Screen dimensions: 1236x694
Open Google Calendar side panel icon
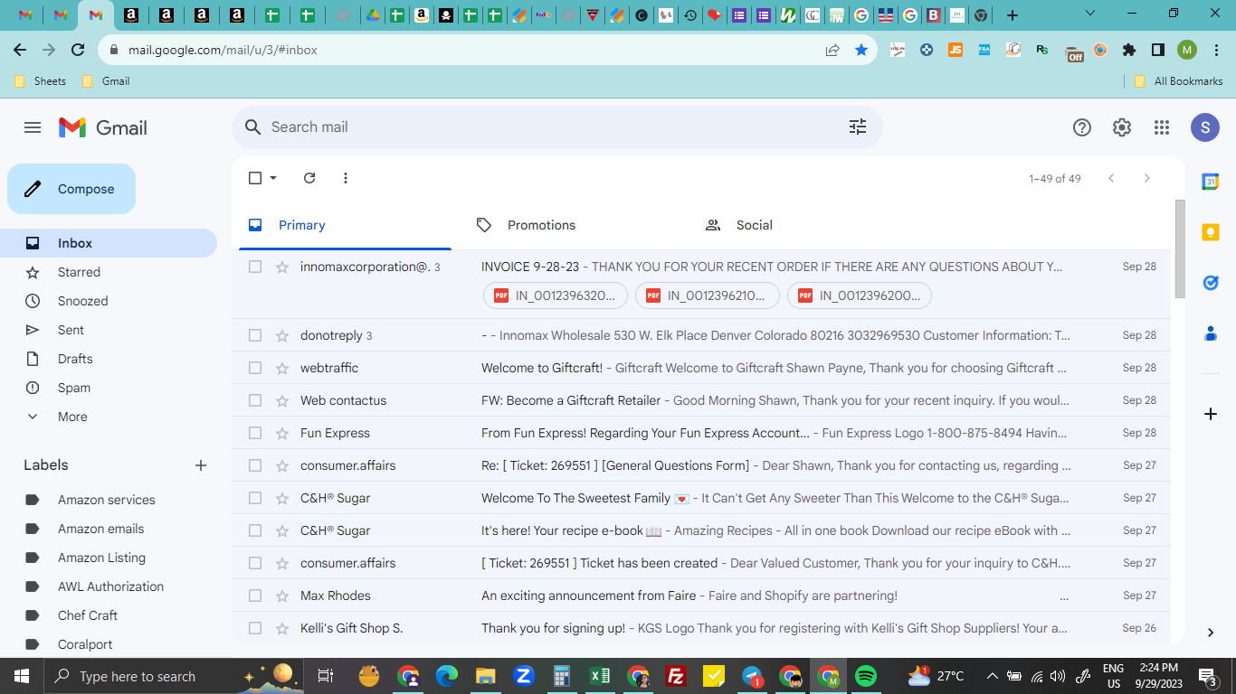1211,182
